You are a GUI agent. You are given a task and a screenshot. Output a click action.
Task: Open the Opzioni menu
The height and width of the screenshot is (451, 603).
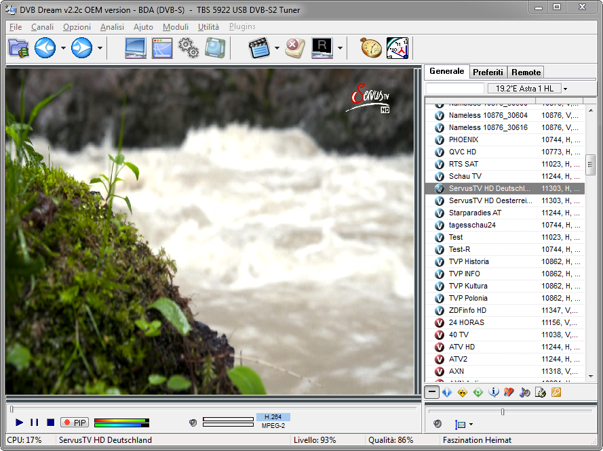click(x=77, y=27)
